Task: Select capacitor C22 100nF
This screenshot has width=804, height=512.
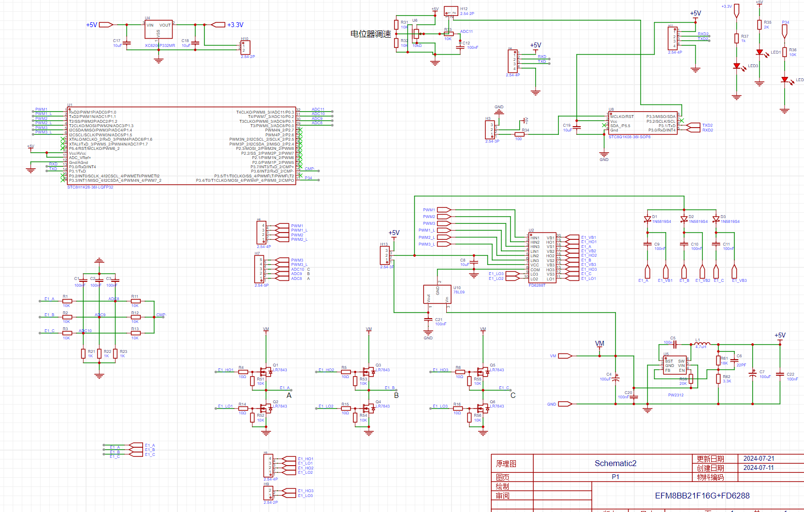Action: [x=780, y=374]
